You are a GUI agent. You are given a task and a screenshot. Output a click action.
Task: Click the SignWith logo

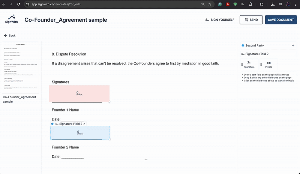[x=11, y=19]
